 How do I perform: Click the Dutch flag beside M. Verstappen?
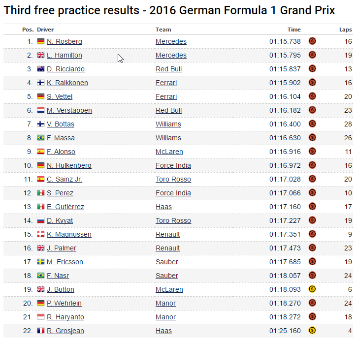click(x=41, y=110)
